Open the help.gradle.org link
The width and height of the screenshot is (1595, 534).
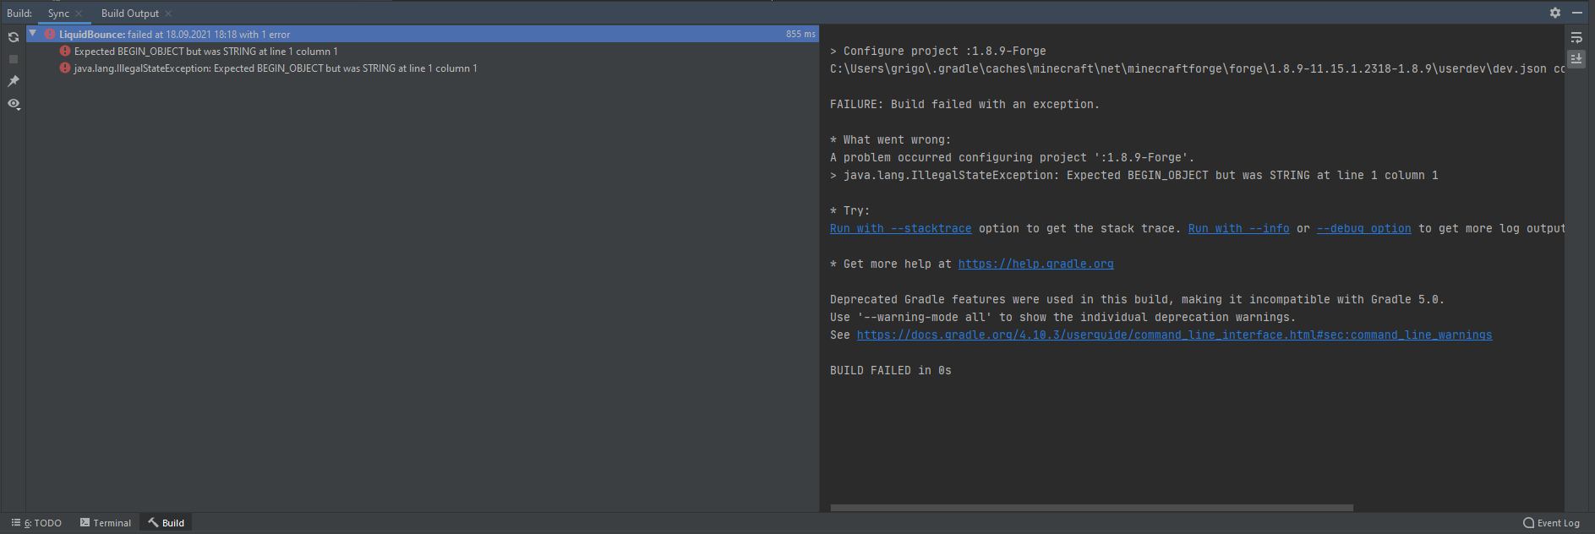click(x=1035, y=264)
